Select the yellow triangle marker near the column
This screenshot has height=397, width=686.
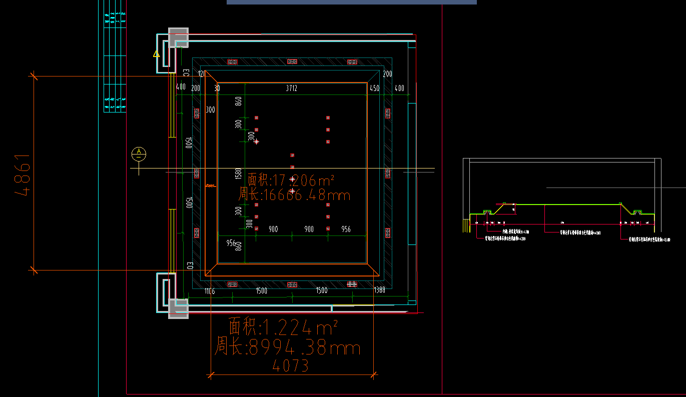pos(156,54)
